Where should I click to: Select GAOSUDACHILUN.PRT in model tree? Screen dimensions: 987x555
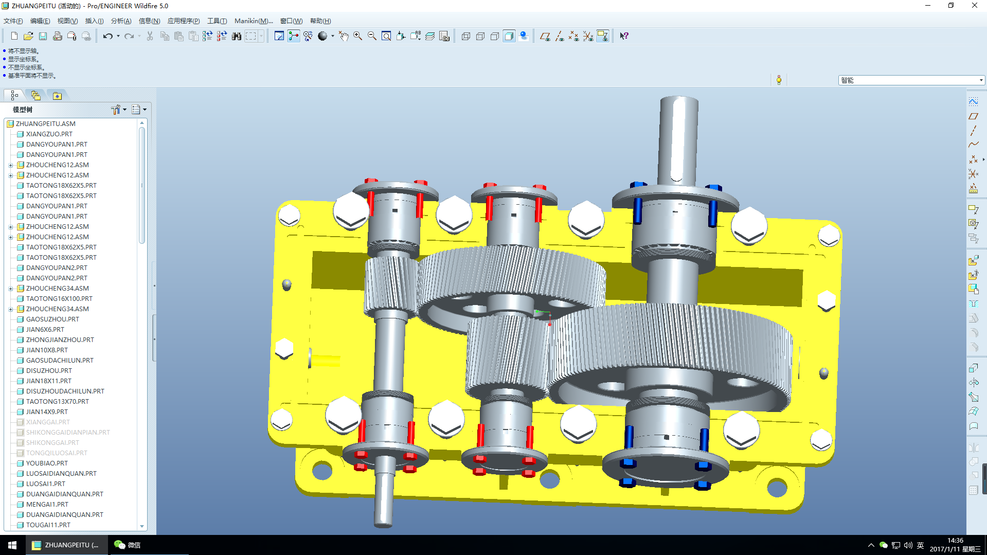point(60,361)
